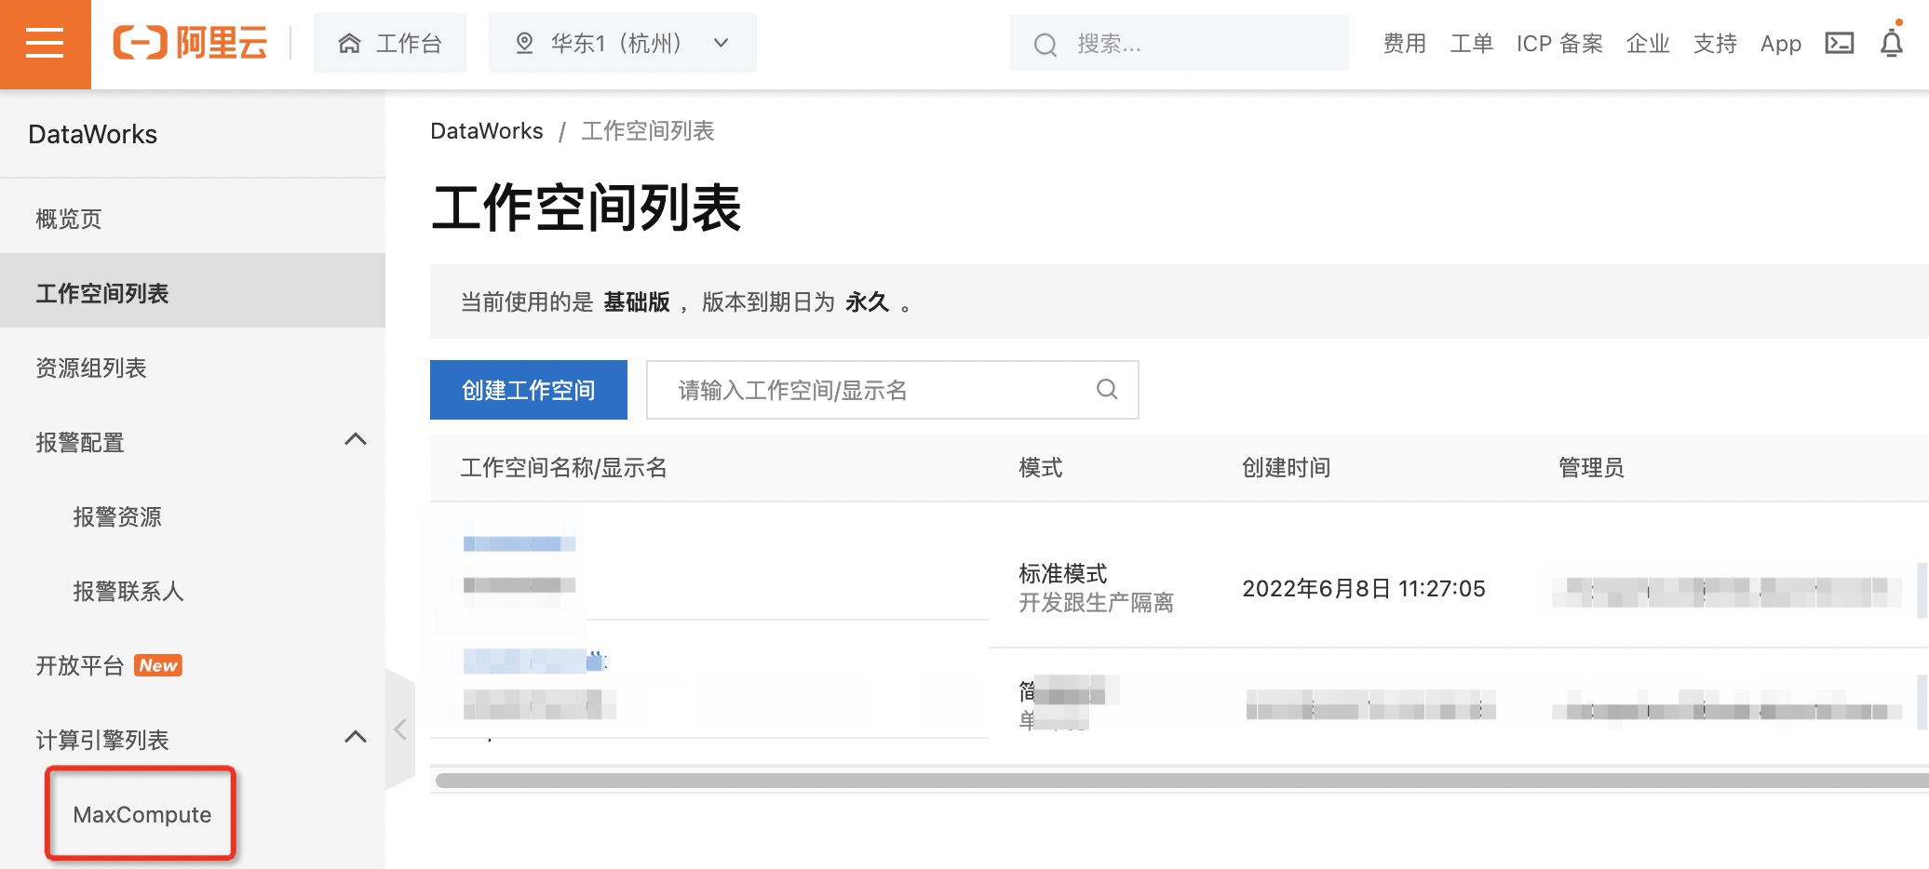Click the top search bar magnifier
This screenshot has width=1929, height=869.
(x=1045, y=45)
